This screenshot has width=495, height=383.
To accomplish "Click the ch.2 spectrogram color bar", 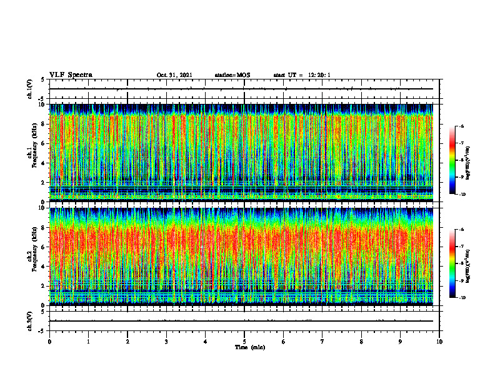I will [x=452, y=263].
